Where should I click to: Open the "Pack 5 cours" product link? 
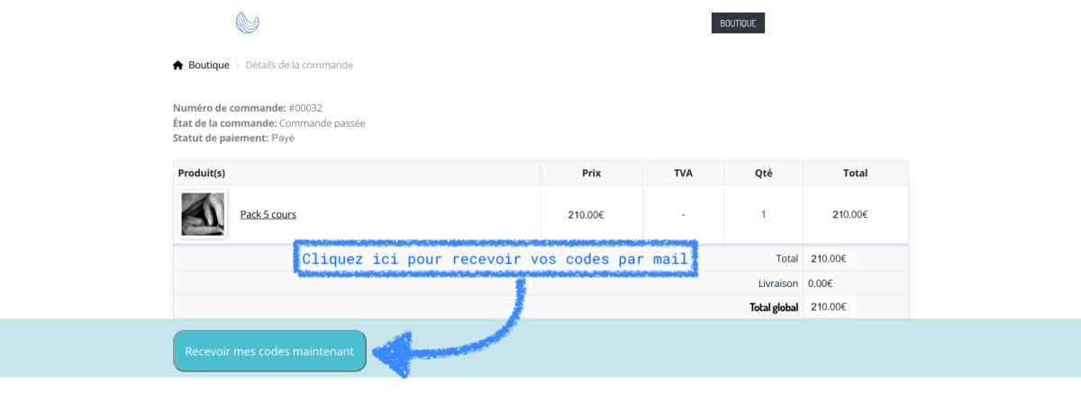(x=268, y=214)
